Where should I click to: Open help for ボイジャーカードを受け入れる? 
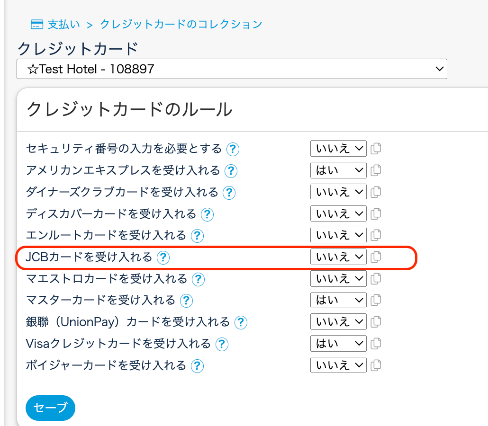click(x=197, y=366)
